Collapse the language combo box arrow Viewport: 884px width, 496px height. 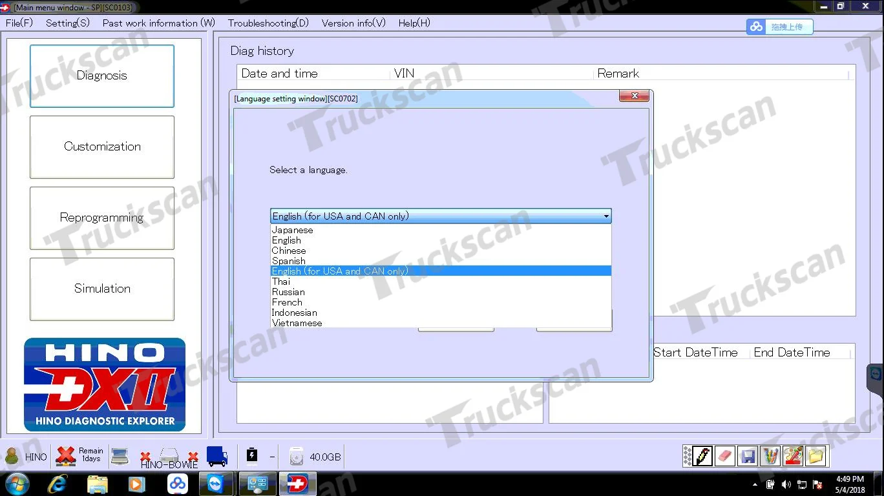pyautogui.click(x=605, y=216)
